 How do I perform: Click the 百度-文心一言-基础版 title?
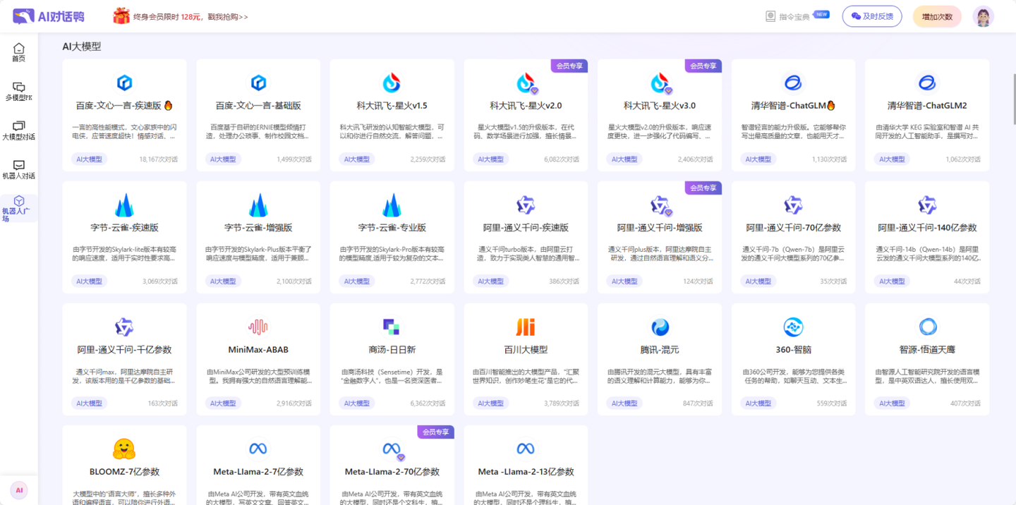(x=258, y=106)
